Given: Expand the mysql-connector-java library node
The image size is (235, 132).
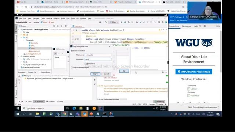Looking at the screenshot, I should coord(21,65).
